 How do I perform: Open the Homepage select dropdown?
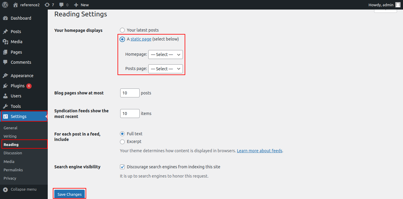coord(165,55)
